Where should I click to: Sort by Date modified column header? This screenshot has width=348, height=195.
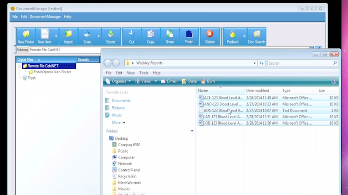[x=257, y=90]
